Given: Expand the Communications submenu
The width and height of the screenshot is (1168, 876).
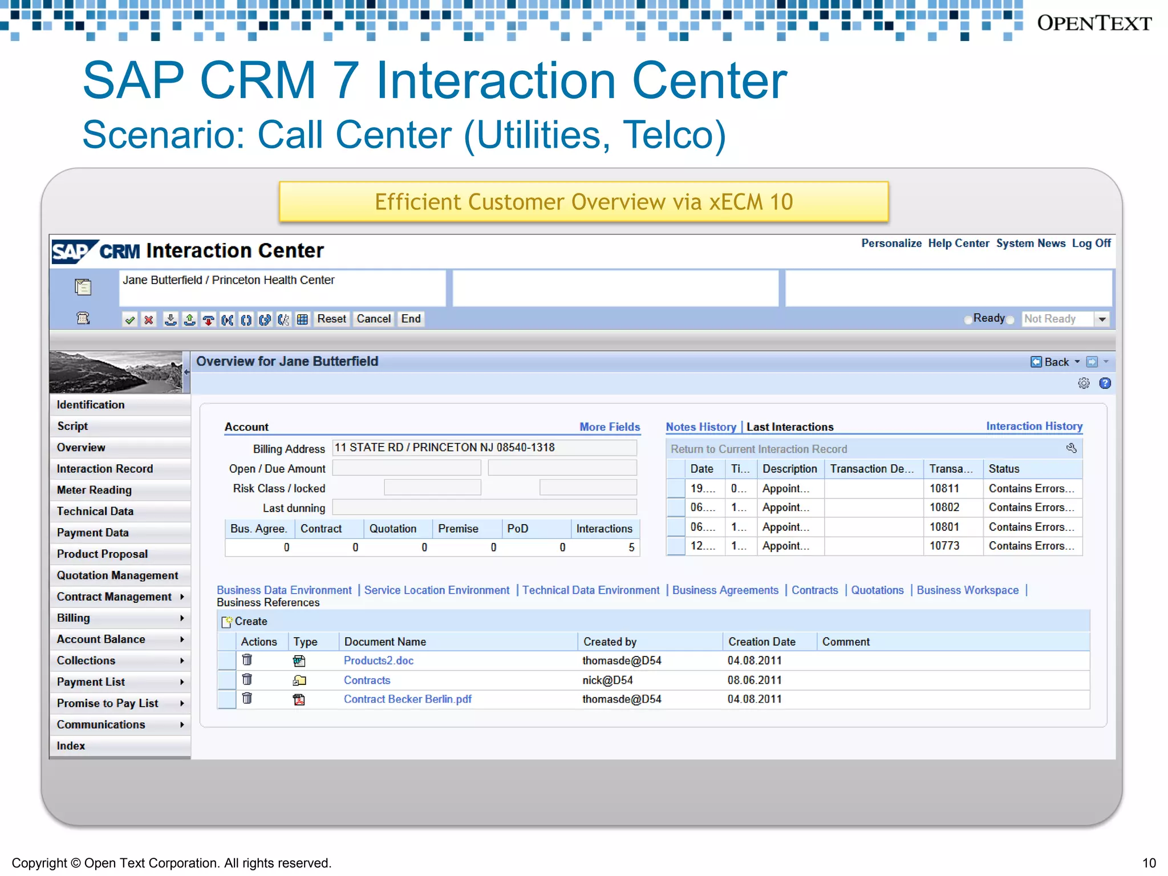Looking at the screenshot, I should pos(182,724).
